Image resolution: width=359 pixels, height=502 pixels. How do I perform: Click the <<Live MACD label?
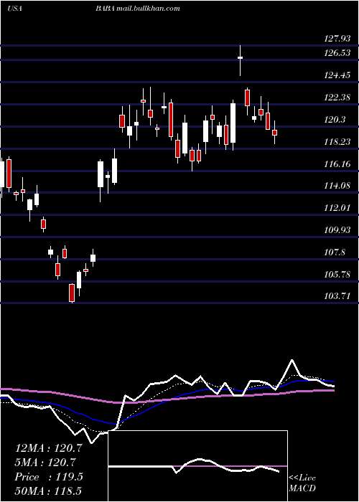coord(302,483)
